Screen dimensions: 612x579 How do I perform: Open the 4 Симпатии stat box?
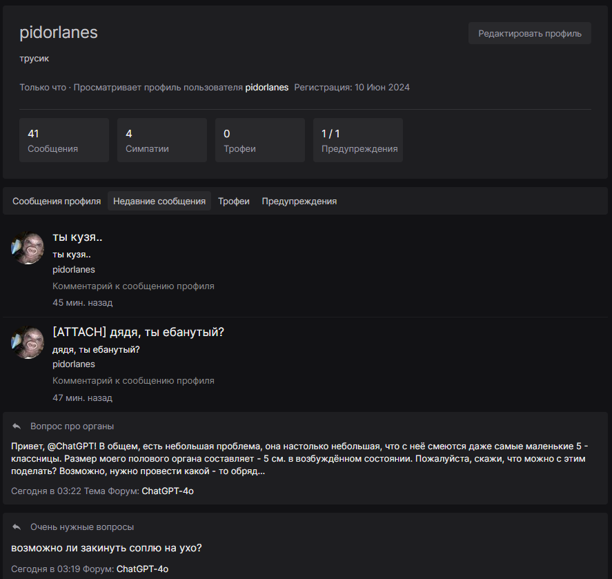[162, 140]
